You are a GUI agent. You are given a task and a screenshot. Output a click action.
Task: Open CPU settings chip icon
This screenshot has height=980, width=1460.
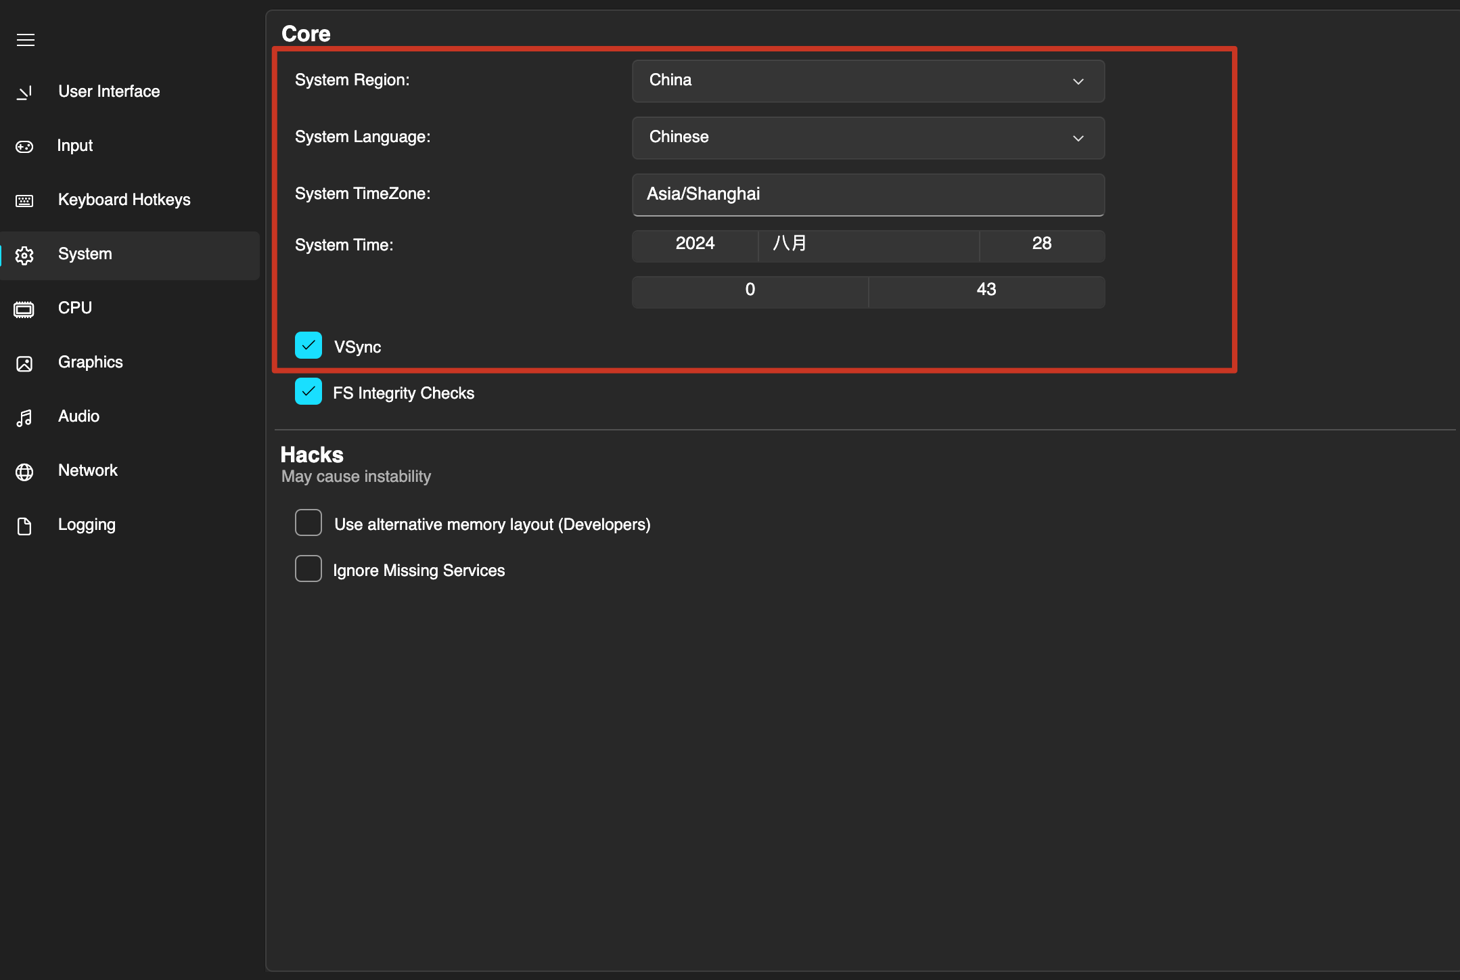pyautogui.click(x=24, y=309)
